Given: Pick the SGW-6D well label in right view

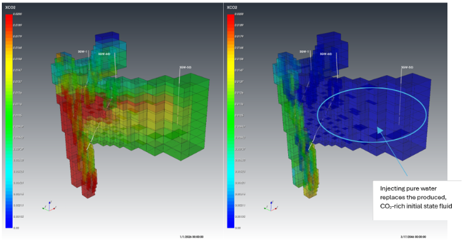Looking at the screenshot, I should coord(325,54).
